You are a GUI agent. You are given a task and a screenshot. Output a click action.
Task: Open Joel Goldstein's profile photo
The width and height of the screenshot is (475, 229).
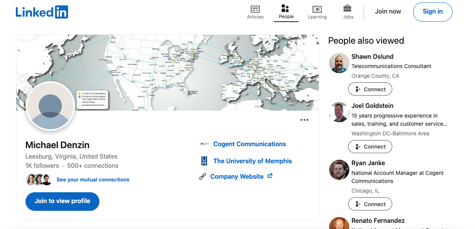pyautogui.click(x=339, y=112)
